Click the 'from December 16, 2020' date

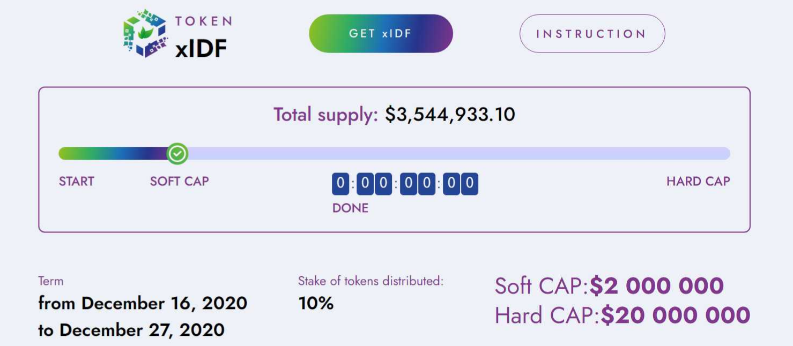coord(143,303)
